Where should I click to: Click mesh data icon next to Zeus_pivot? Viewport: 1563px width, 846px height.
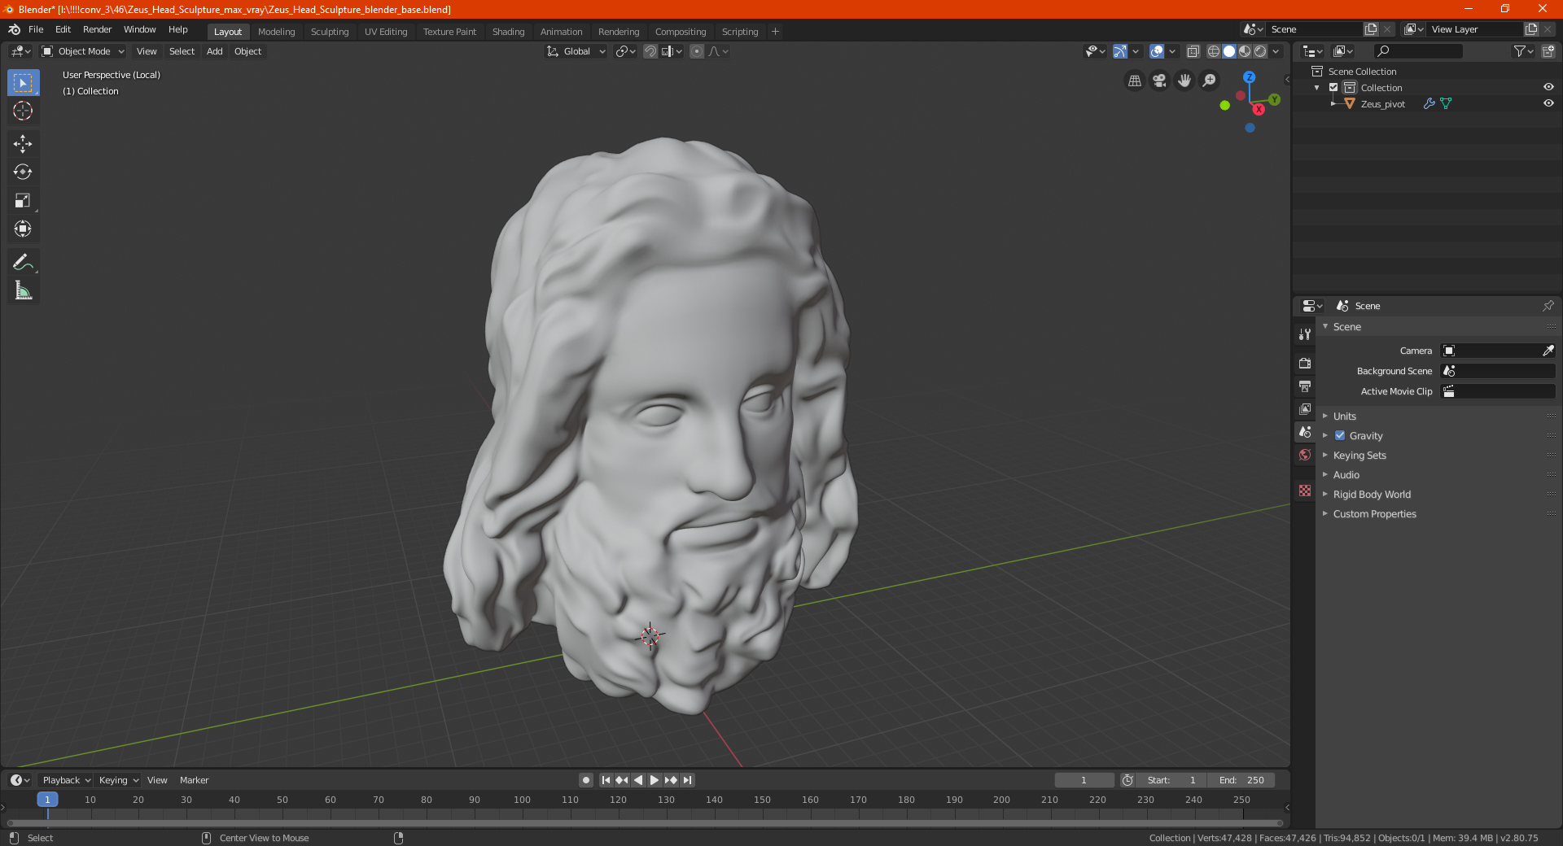[x=1446, y=104]
